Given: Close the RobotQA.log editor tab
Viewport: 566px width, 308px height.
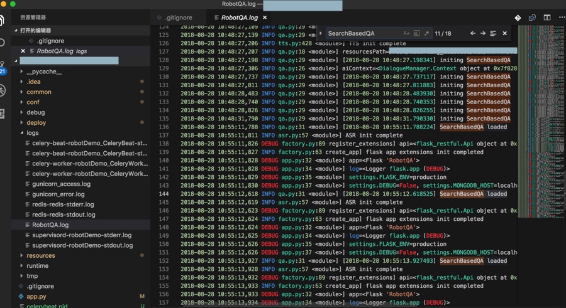Looking at the screenshot, I should point(265,18).
